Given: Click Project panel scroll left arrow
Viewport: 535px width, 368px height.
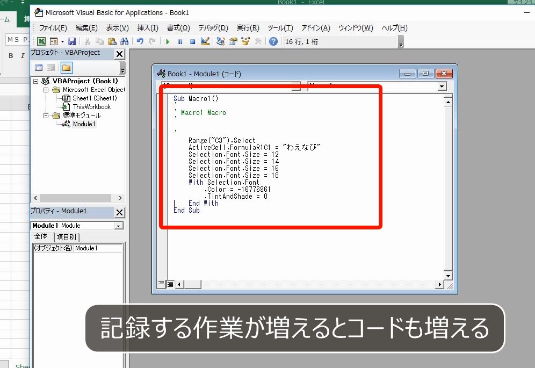Looking at the screenshot, I should pos(35,198).
